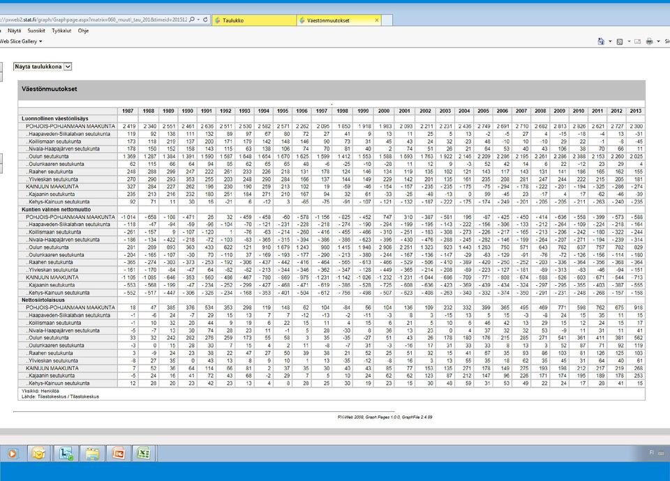670x481 pixels.
Task: Click the 2000 column header
Action: point(384,111)
